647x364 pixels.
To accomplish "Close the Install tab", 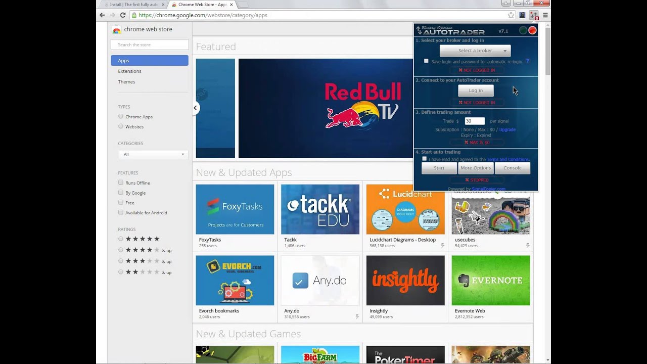I will click(163, 5).
